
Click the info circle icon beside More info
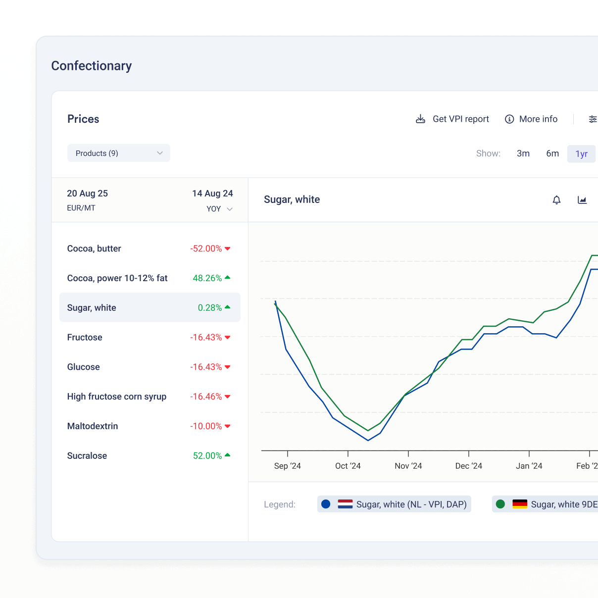point(509,119)
